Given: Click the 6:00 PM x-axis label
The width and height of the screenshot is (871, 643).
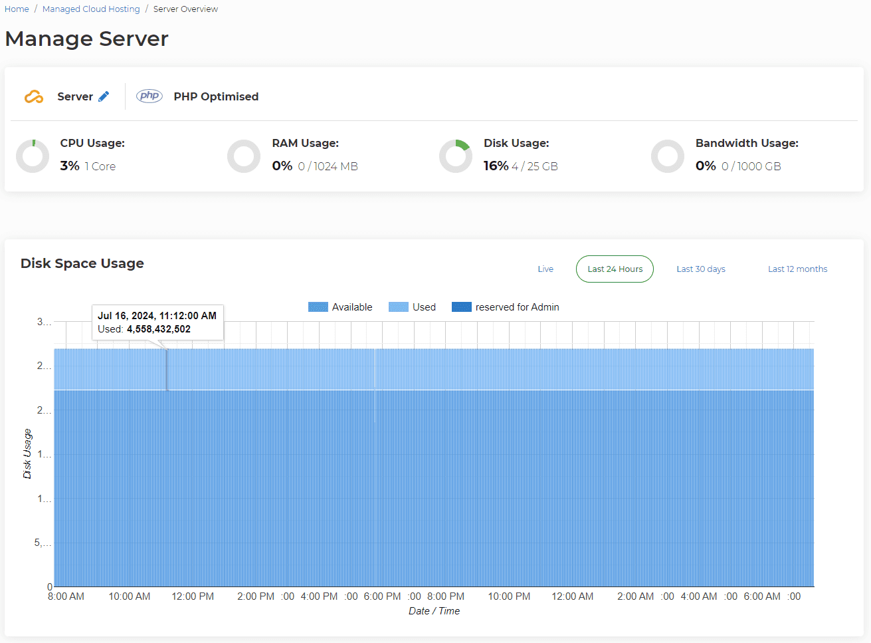Looking at the screenshot, I should (x=383, y=596).
